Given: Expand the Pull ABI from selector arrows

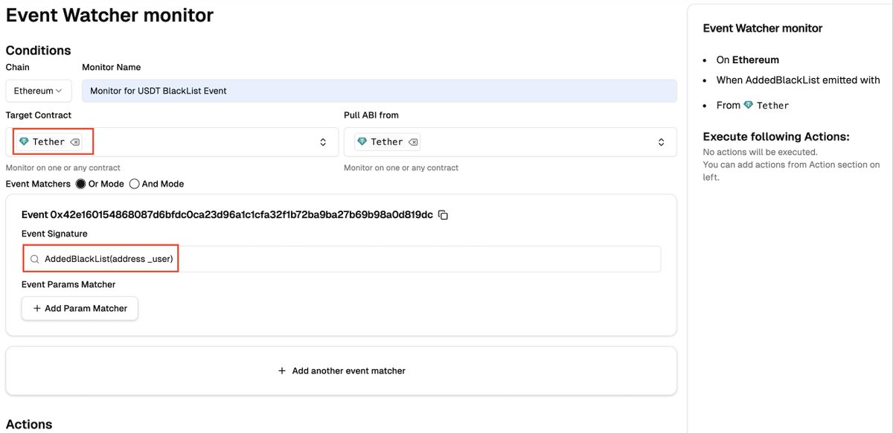Looking at the screenshot, I should 661,142.
